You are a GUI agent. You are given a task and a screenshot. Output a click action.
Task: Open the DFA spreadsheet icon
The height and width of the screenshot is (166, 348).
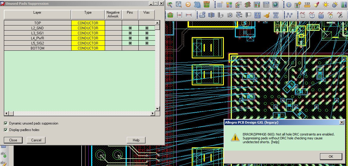266,5
